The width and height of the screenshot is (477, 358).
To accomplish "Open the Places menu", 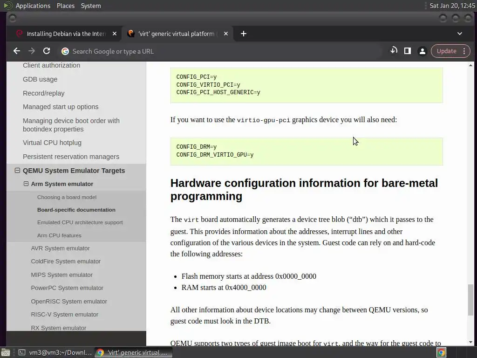I will [x=65, y=6].
